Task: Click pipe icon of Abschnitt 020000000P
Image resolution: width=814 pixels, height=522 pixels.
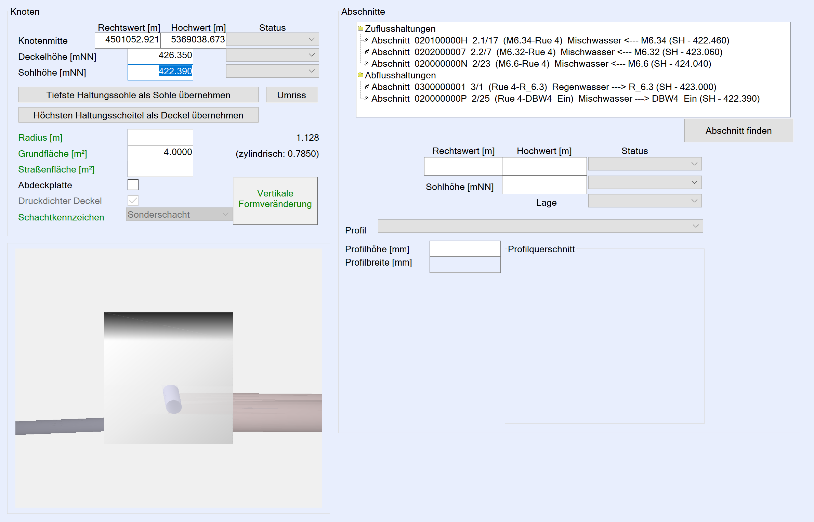Action: (x=367, y=98)
